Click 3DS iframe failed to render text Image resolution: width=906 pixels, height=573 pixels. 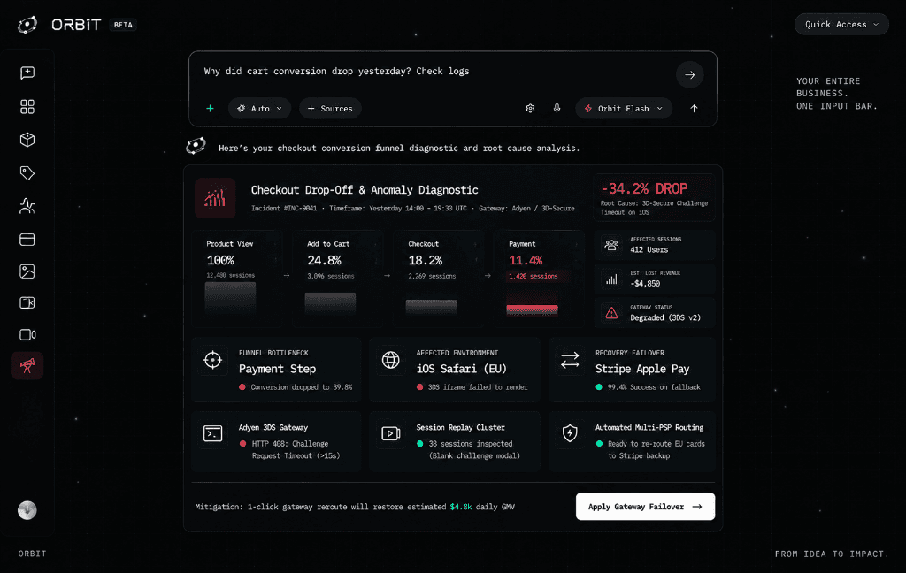click(x=478, y=387)
